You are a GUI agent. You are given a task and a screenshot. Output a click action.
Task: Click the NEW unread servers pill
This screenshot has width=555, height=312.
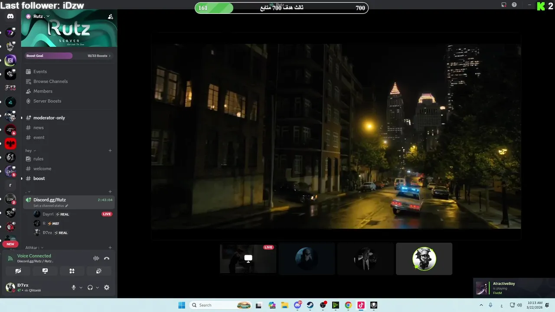coord(10,244)
